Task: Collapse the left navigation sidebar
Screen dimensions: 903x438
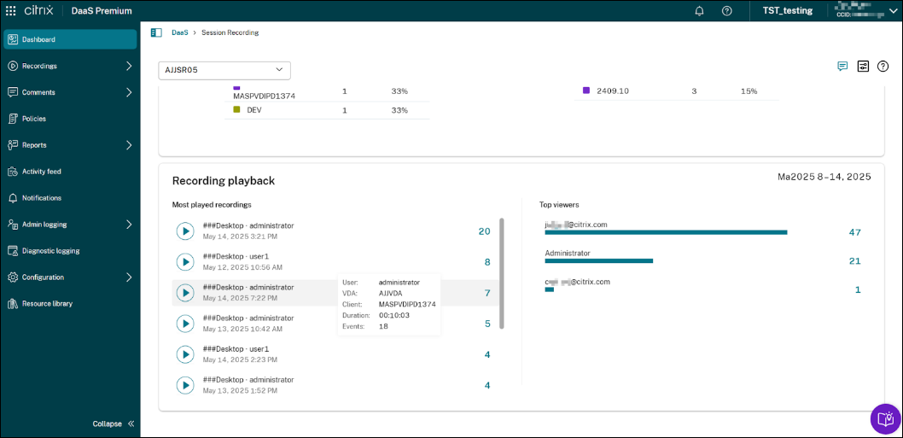Action: [x=114, y=423]
